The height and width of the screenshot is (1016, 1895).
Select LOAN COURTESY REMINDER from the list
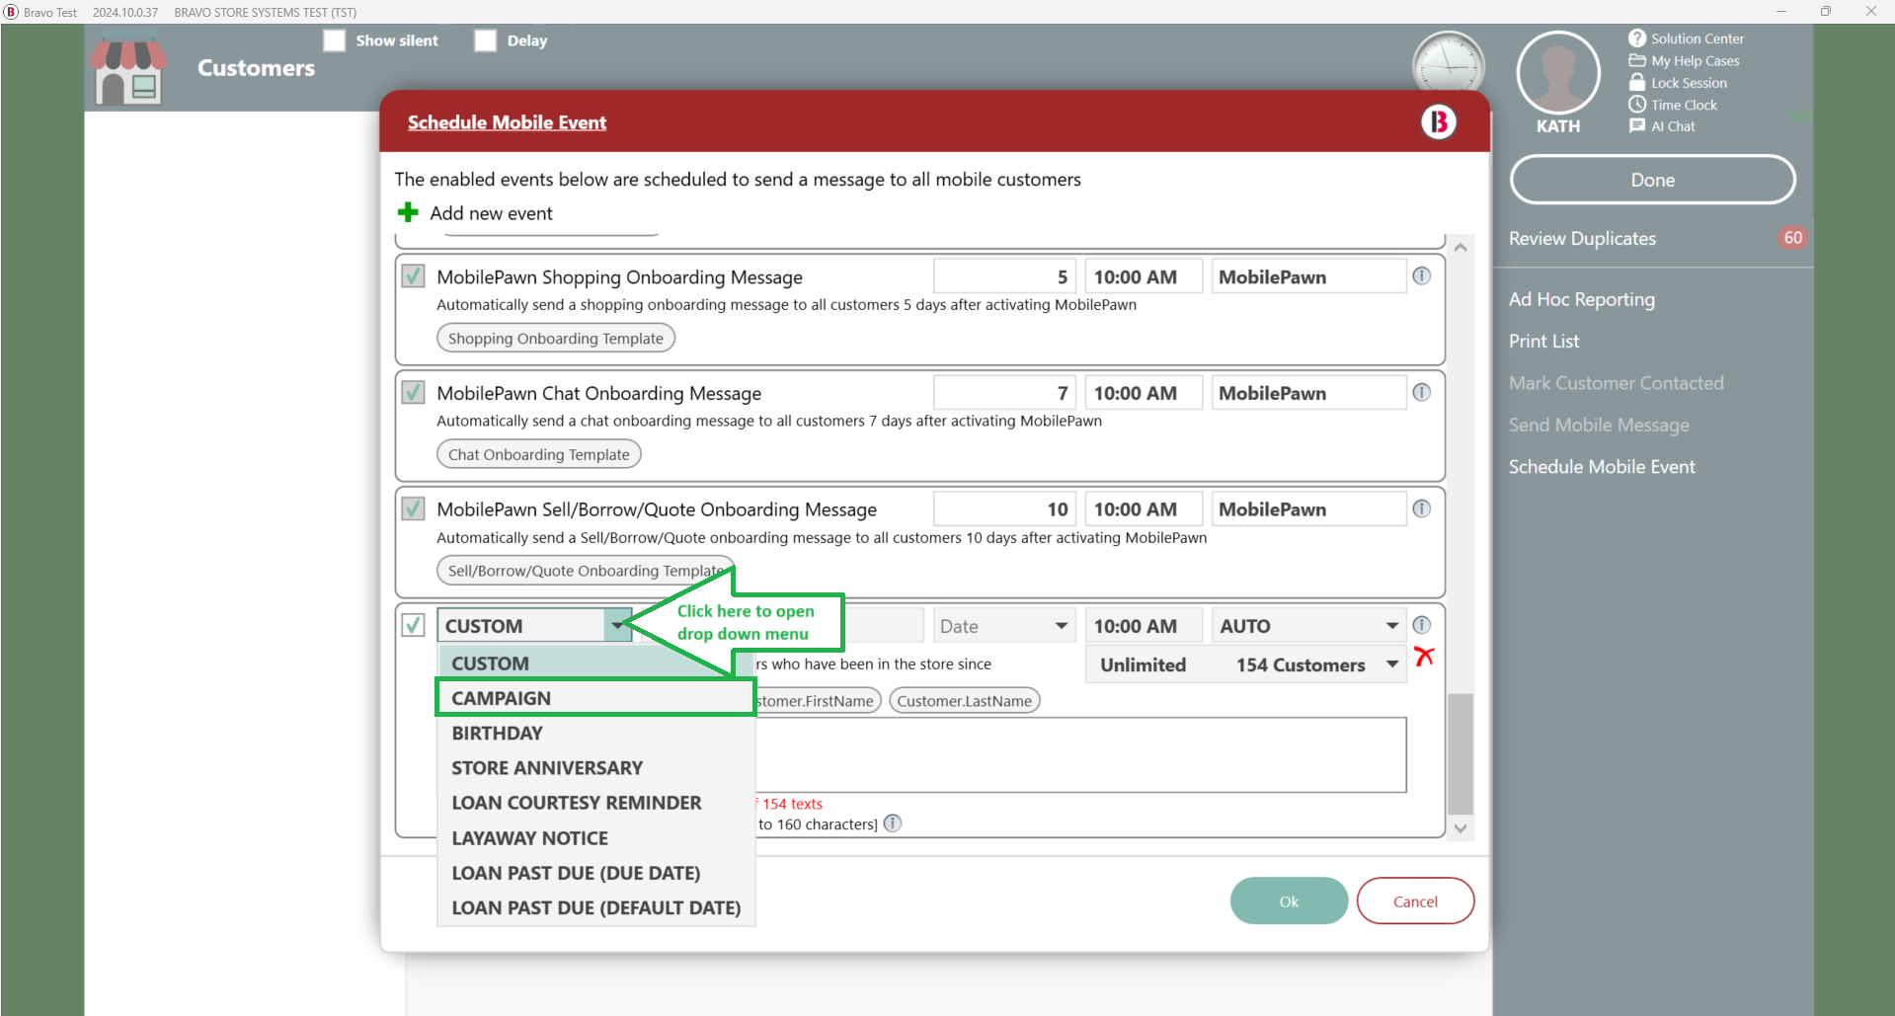click(596, 803)
